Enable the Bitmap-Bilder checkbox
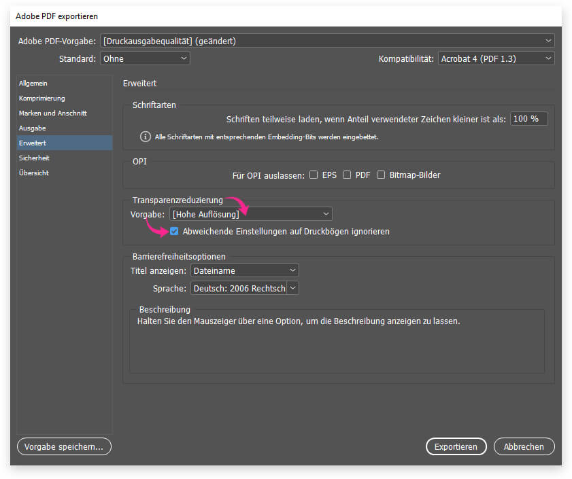This screenshot has width=572, height=479. point(381,175)
